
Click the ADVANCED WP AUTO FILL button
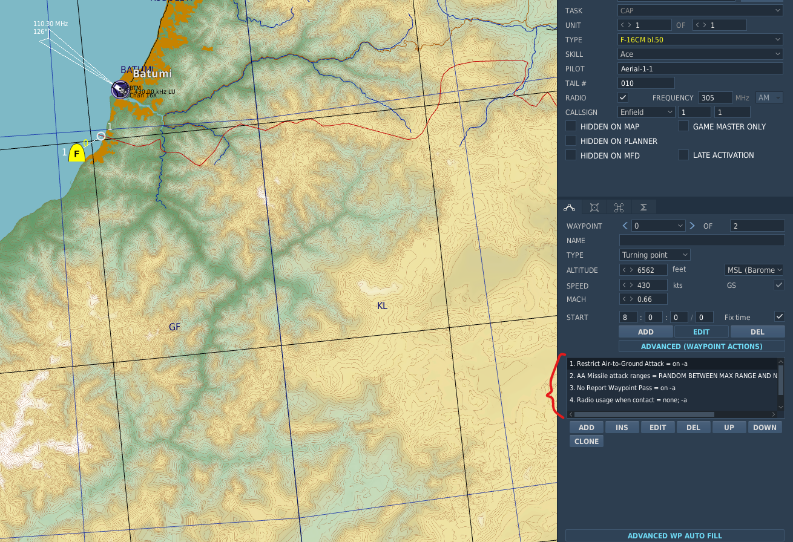(675, 535)
